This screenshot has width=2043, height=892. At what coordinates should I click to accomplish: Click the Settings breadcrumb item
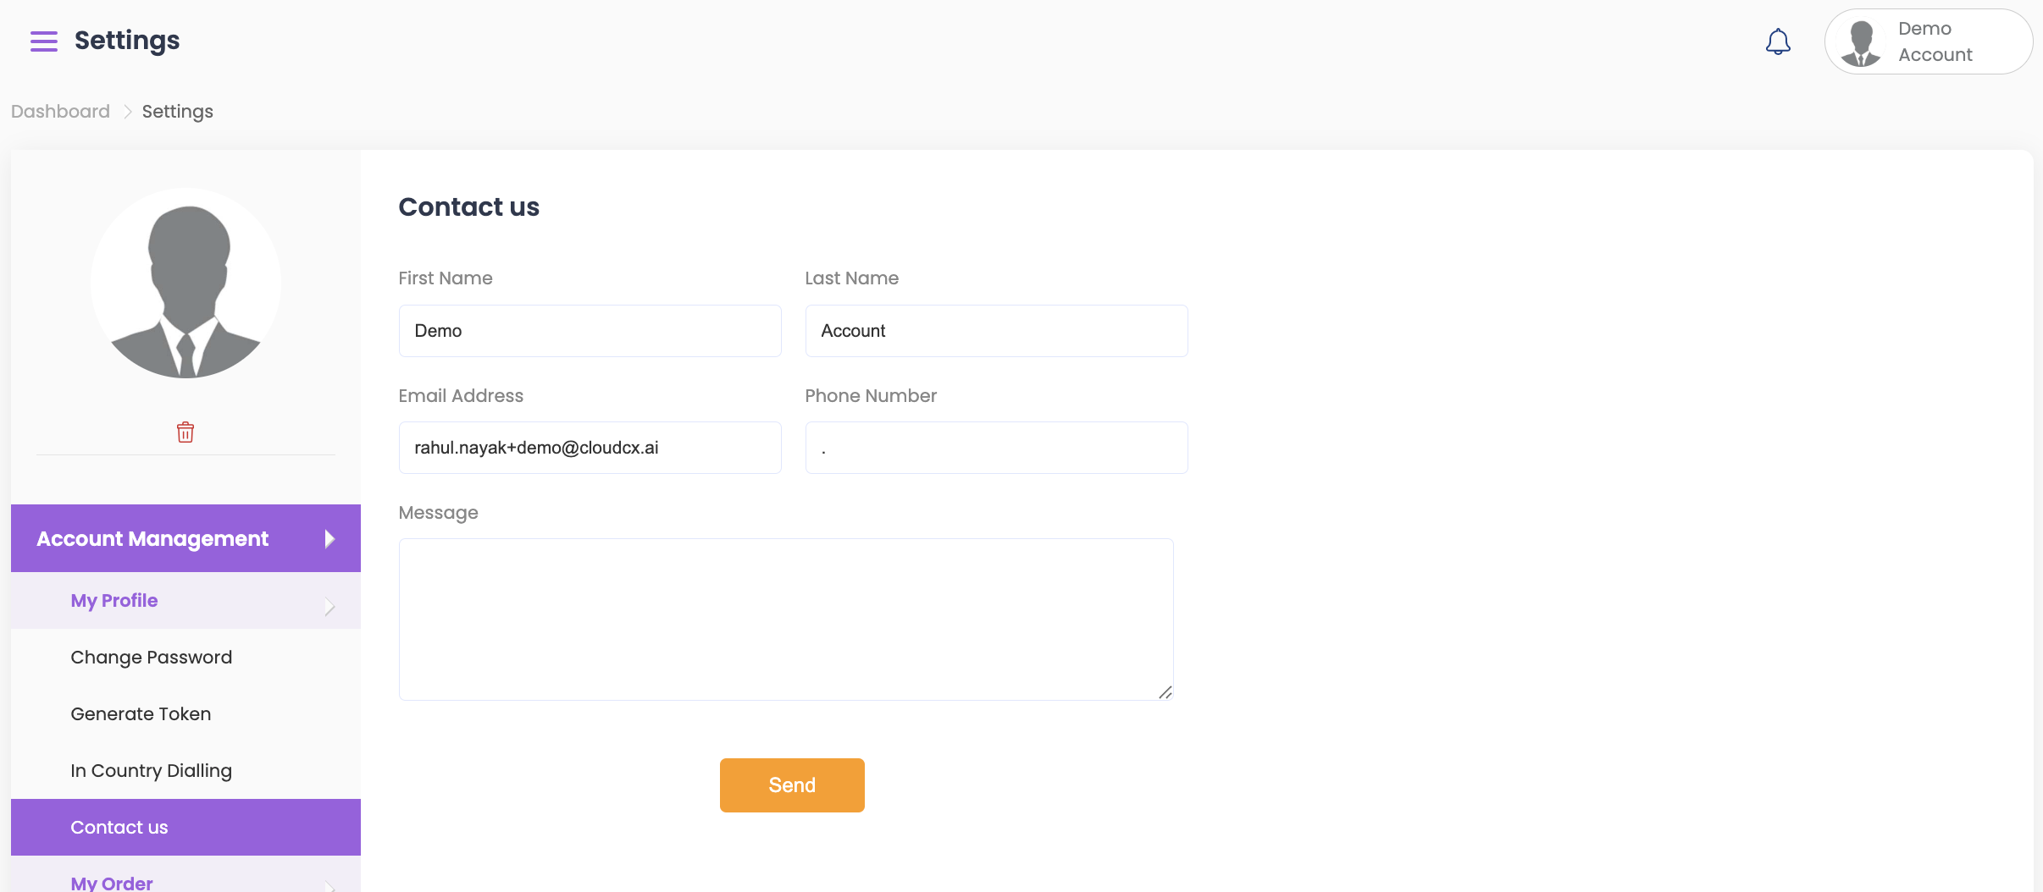click(177, 112)
